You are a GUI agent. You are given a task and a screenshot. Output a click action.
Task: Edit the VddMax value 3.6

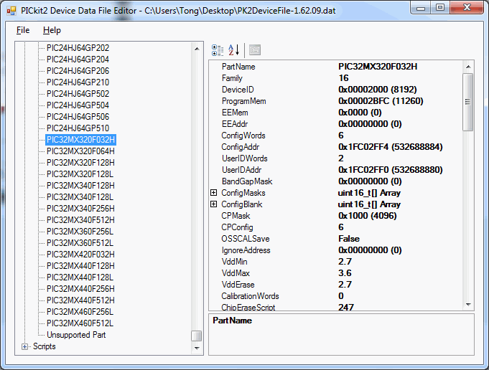pyautogui.click(x=345, y=273)
